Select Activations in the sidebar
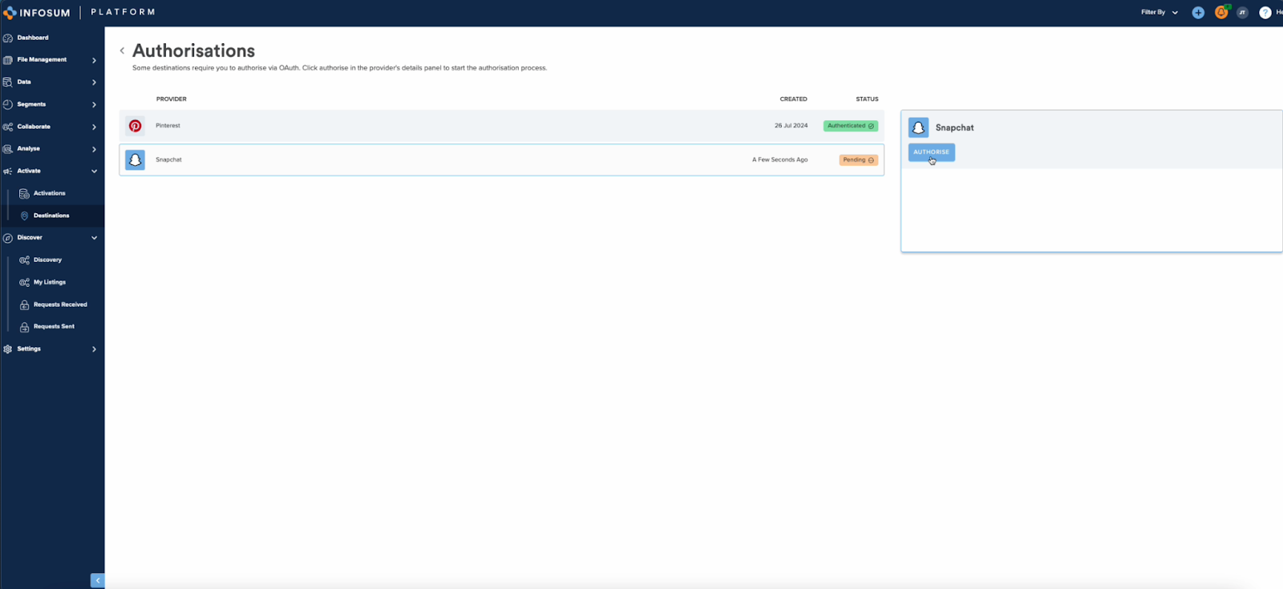 pyautogui.click(x=49, y=193)
